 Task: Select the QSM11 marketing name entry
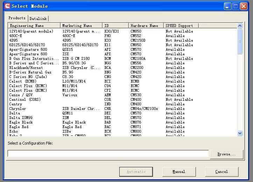point(68,113)
